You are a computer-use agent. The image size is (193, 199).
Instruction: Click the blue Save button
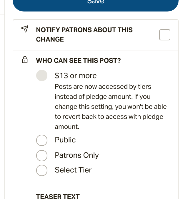coord(96,4)
